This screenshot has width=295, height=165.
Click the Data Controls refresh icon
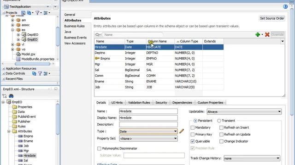(34, 73)
